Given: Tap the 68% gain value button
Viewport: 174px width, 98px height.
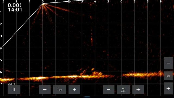Looking at the screenshot, I should (x=123, y=90).
